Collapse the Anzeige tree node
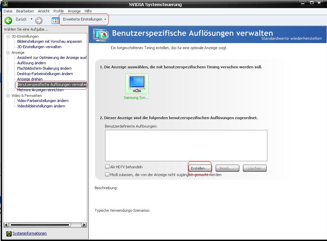The width and height of the screenshot is (327, 241). coord(8,53)
